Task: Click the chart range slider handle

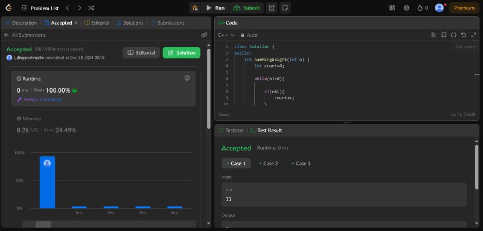Action: pos(43,225)
